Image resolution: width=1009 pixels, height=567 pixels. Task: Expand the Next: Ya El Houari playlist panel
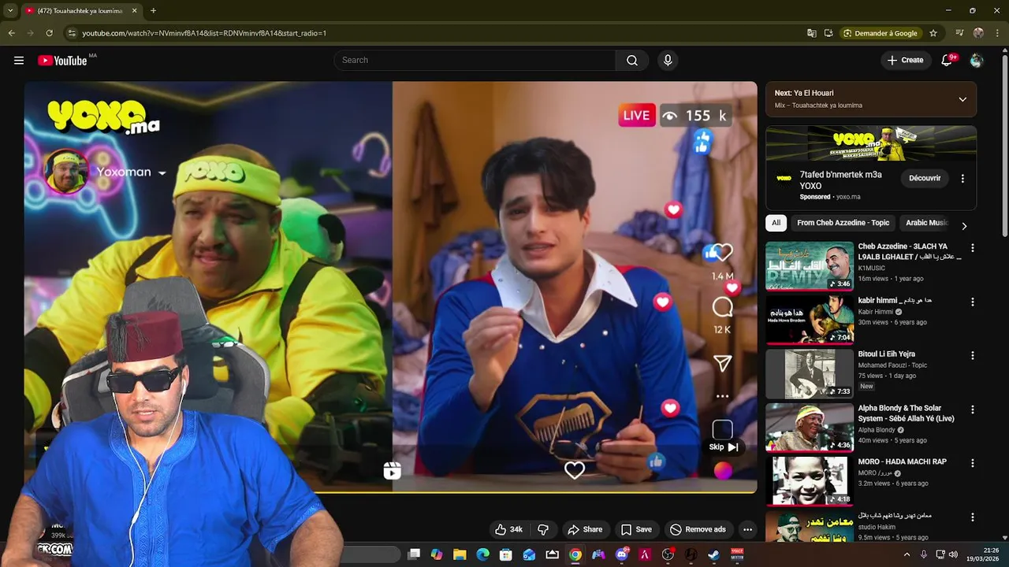(x=962, y=99)
